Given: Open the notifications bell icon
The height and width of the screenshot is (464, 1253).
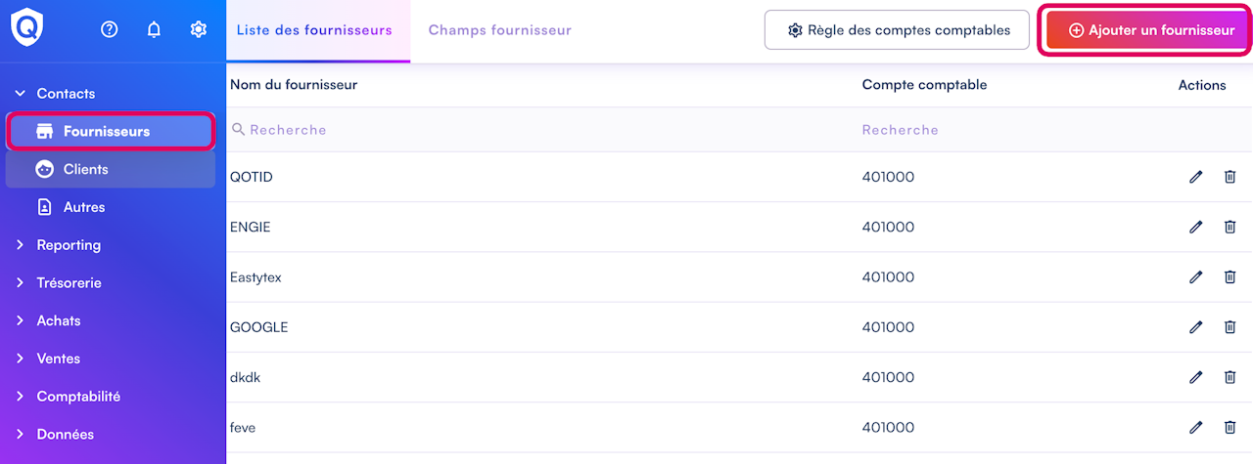Looking at the screenshot, I should click(x=154, y=29).
